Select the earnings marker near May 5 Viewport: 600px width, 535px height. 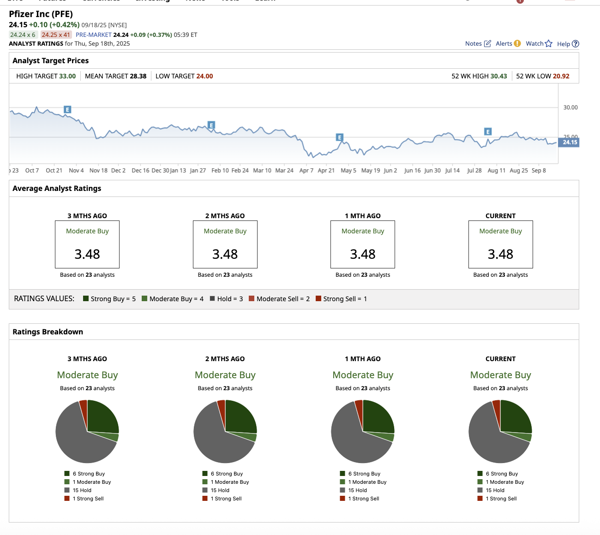tap(340, 137)
